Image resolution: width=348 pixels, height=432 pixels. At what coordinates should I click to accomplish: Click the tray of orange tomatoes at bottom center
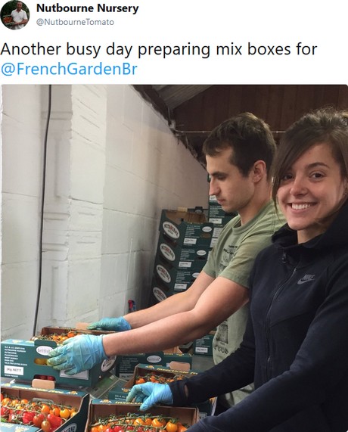click(x=142, y=418)
